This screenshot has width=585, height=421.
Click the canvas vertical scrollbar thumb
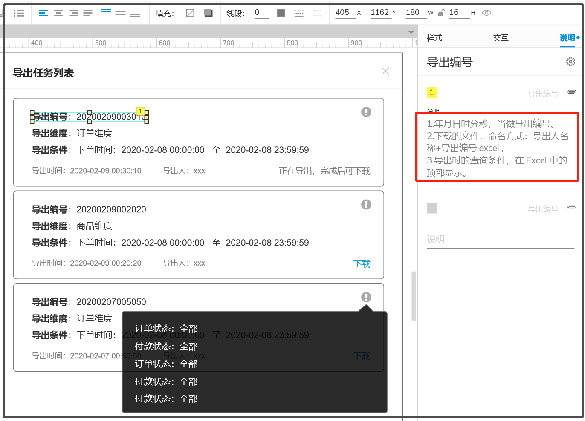coord(414,296)
